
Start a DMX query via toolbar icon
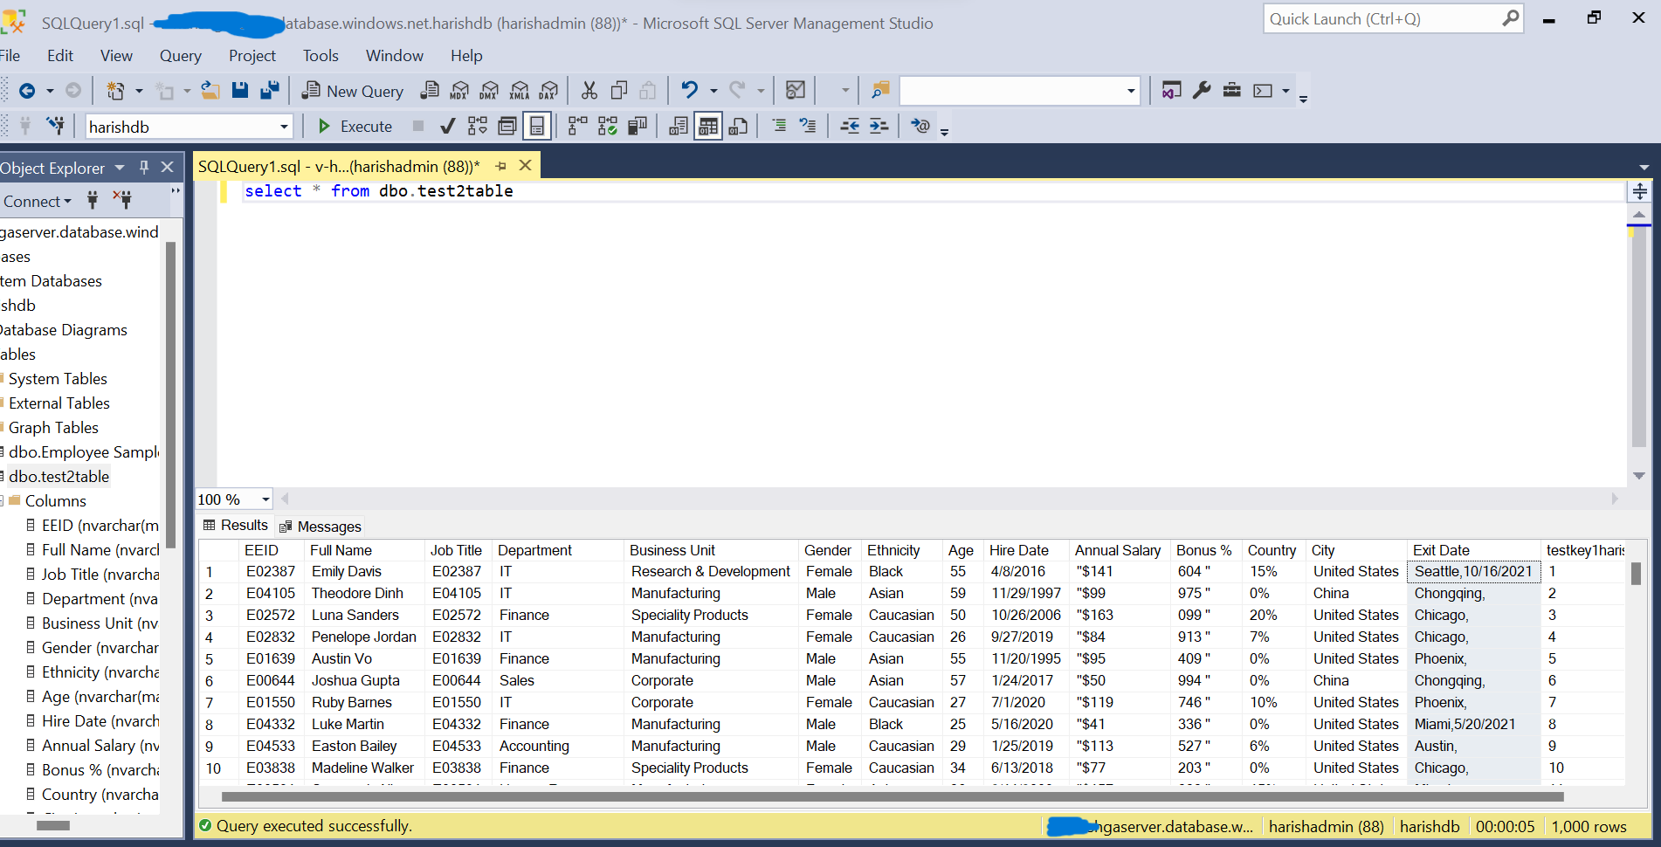click(489, 90)
